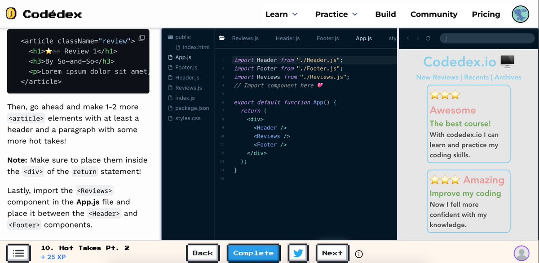Click the '+ 25 XP' label
This screenshot has width=539, height=263.
tap(53, 257)
